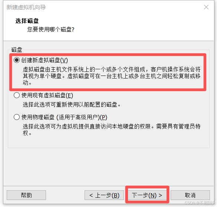Select the 使用物理磁盘 radio circle
The width and height of the screenshot is (217, 207).
[17, 117]
